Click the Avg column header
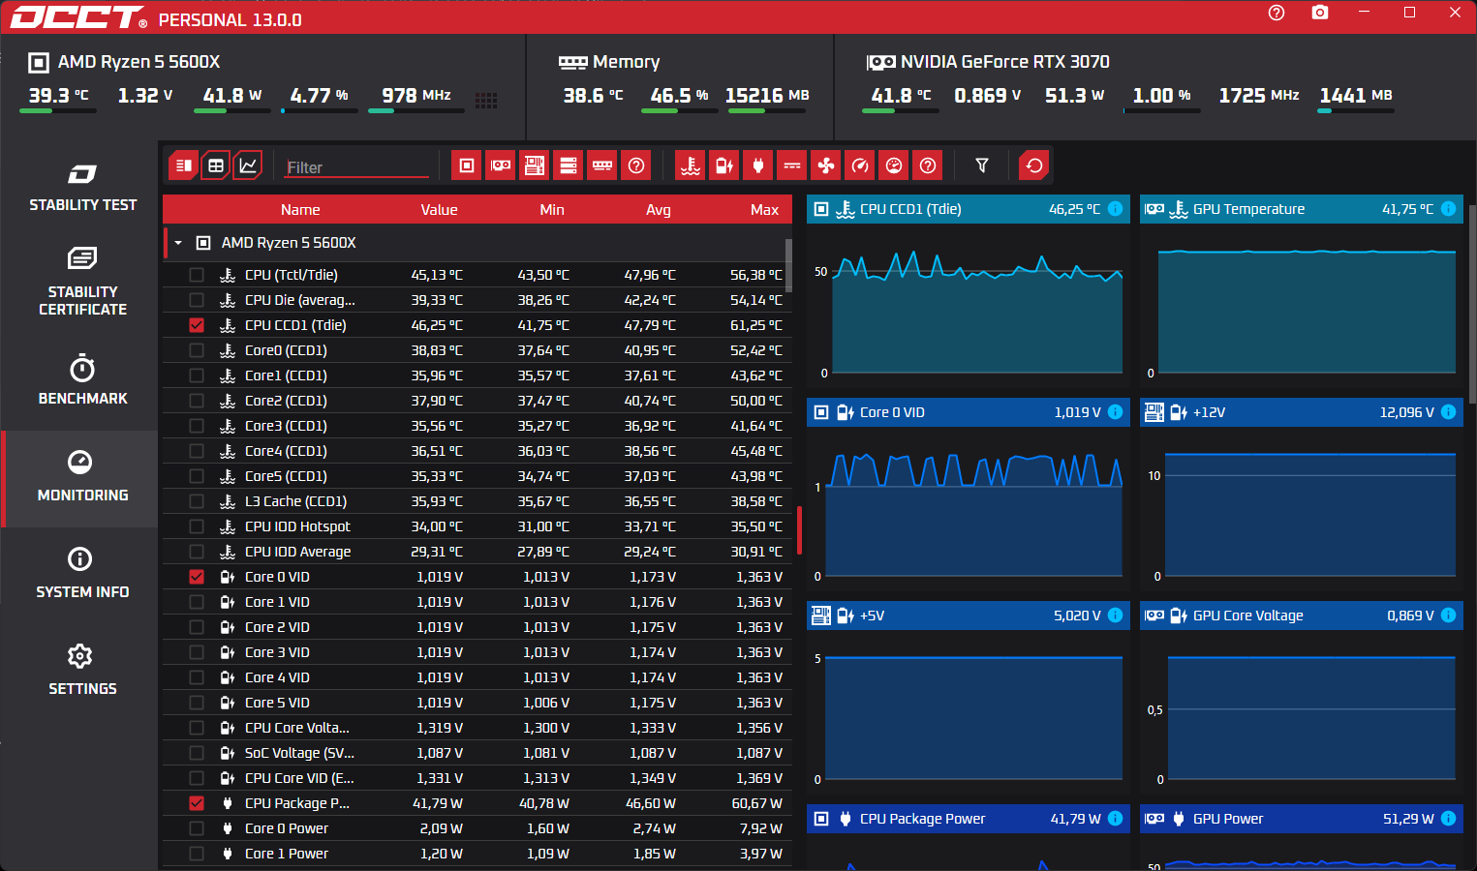This screenshot has height=871, width=1477. pyautogui.click(x=658, y=210)
